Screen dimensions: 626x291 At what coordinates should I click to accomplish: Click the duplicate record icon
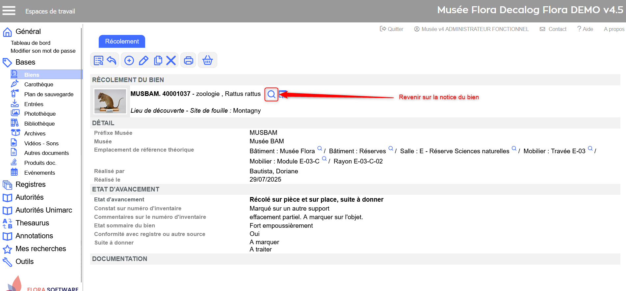tap(158, 60)
